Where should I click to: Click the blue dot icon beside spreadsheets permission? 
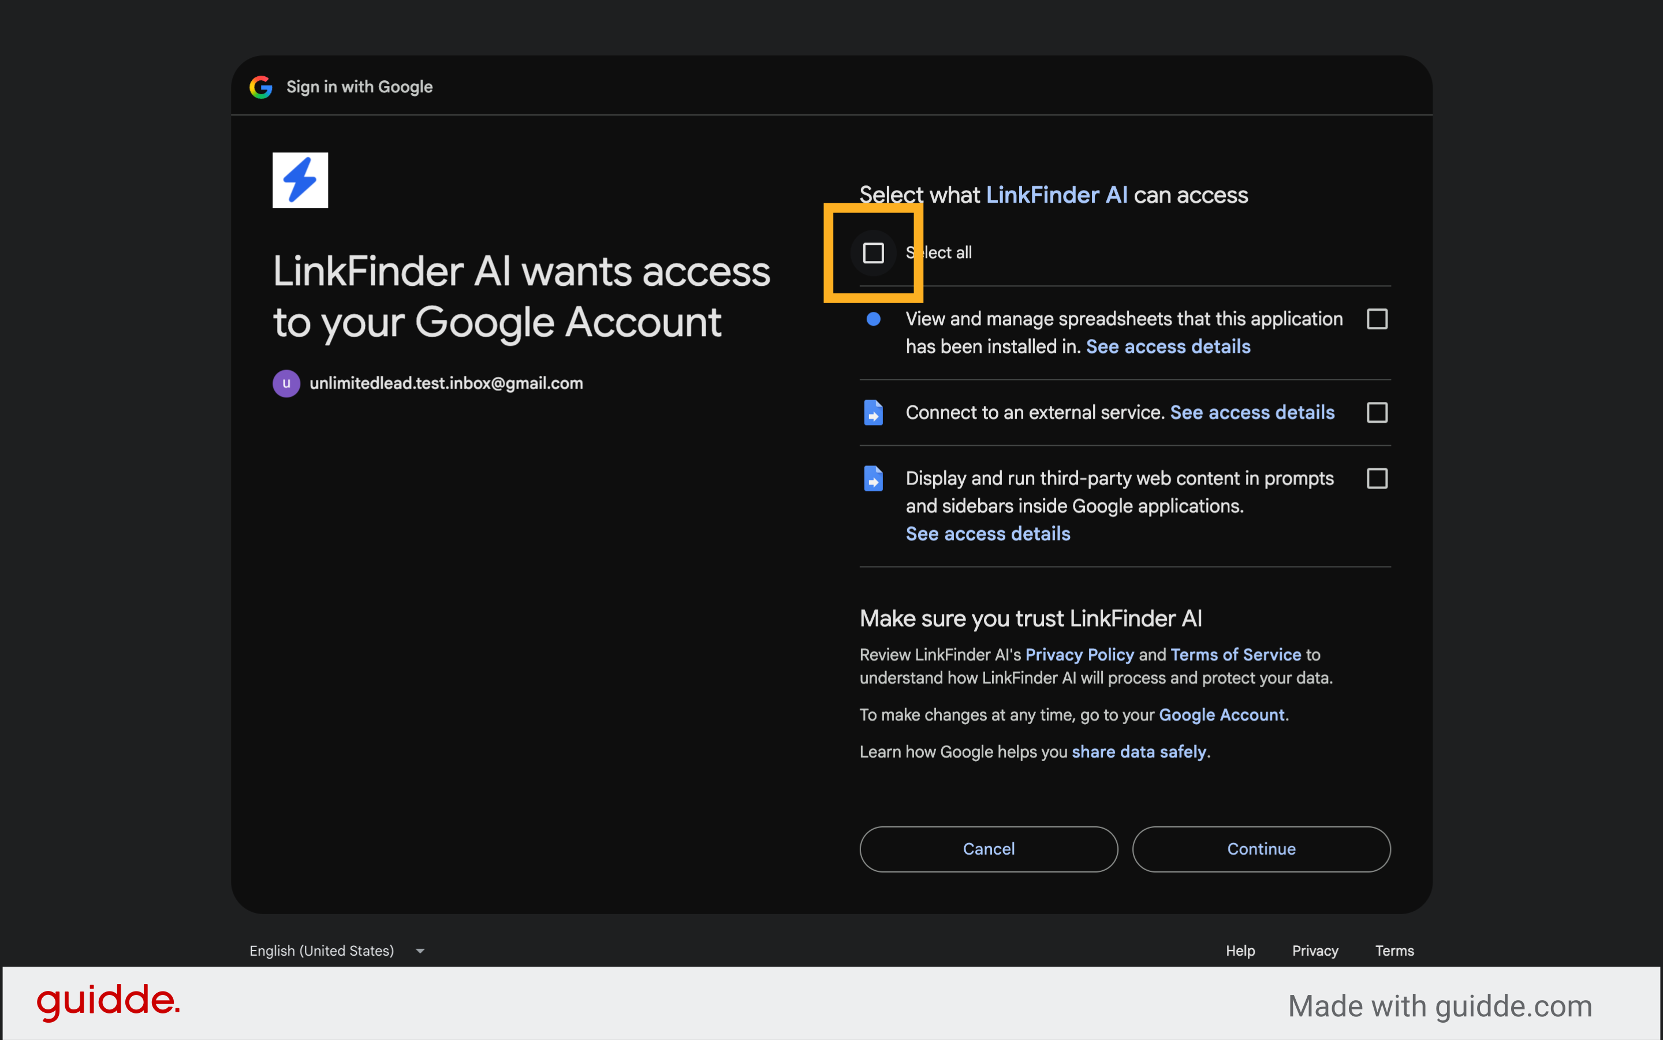tap(872, 318)
